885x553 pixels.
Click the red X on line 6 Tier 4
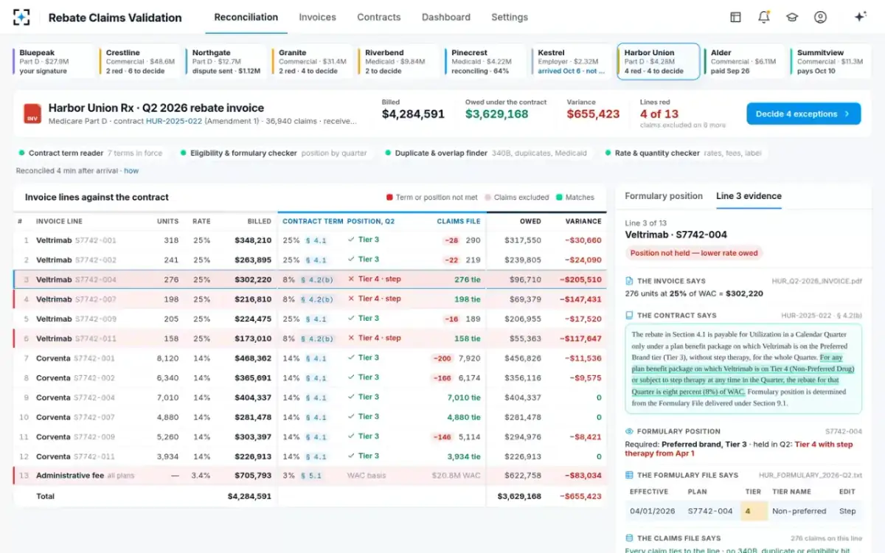point(351,338)
